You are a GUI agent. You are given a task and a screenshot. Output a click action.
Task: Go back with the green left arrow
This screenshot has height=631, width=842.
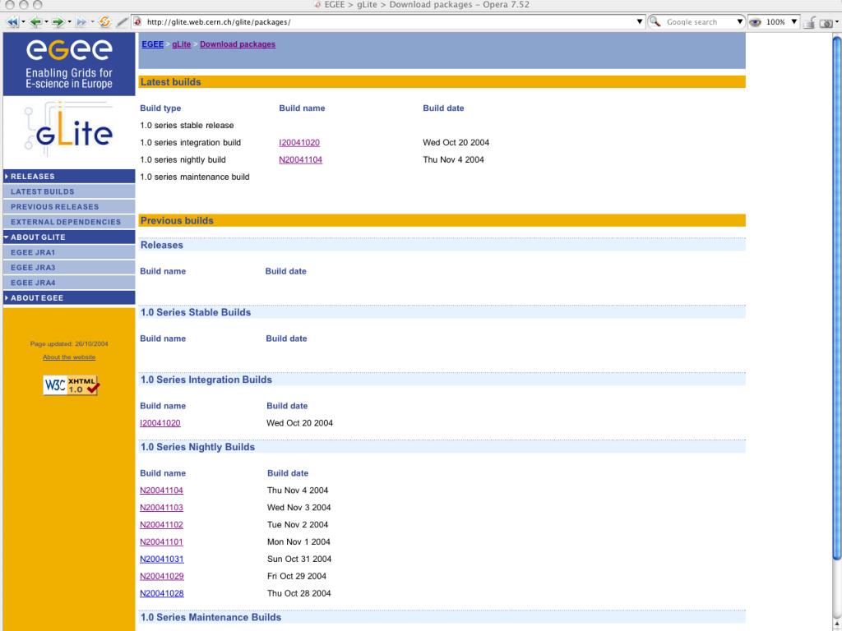tap(35, 22)
